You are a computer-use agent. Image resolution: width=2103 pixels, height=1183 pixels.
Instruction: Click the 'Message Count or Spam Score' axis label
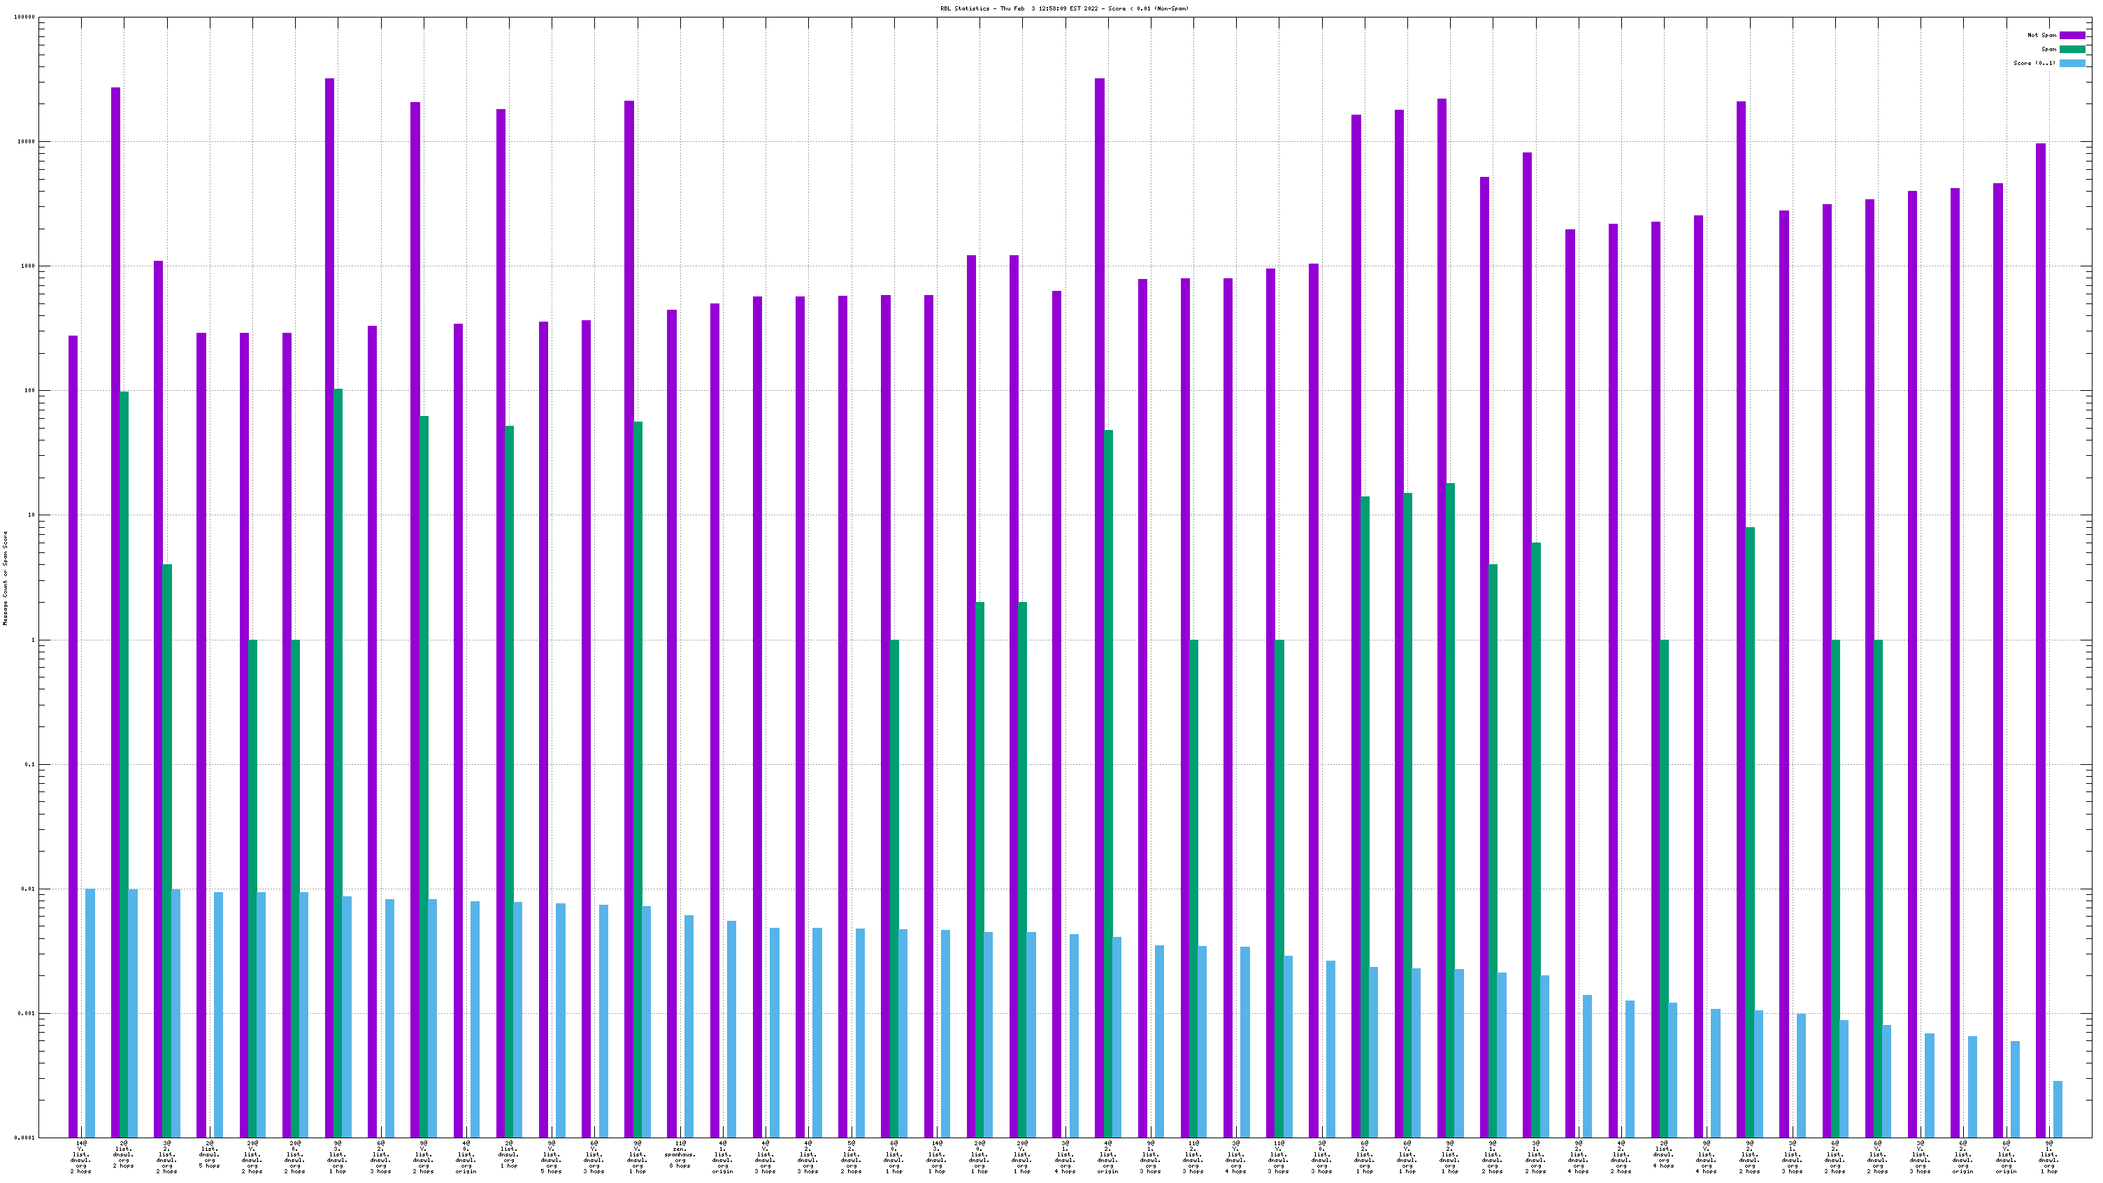coord(5,578)
